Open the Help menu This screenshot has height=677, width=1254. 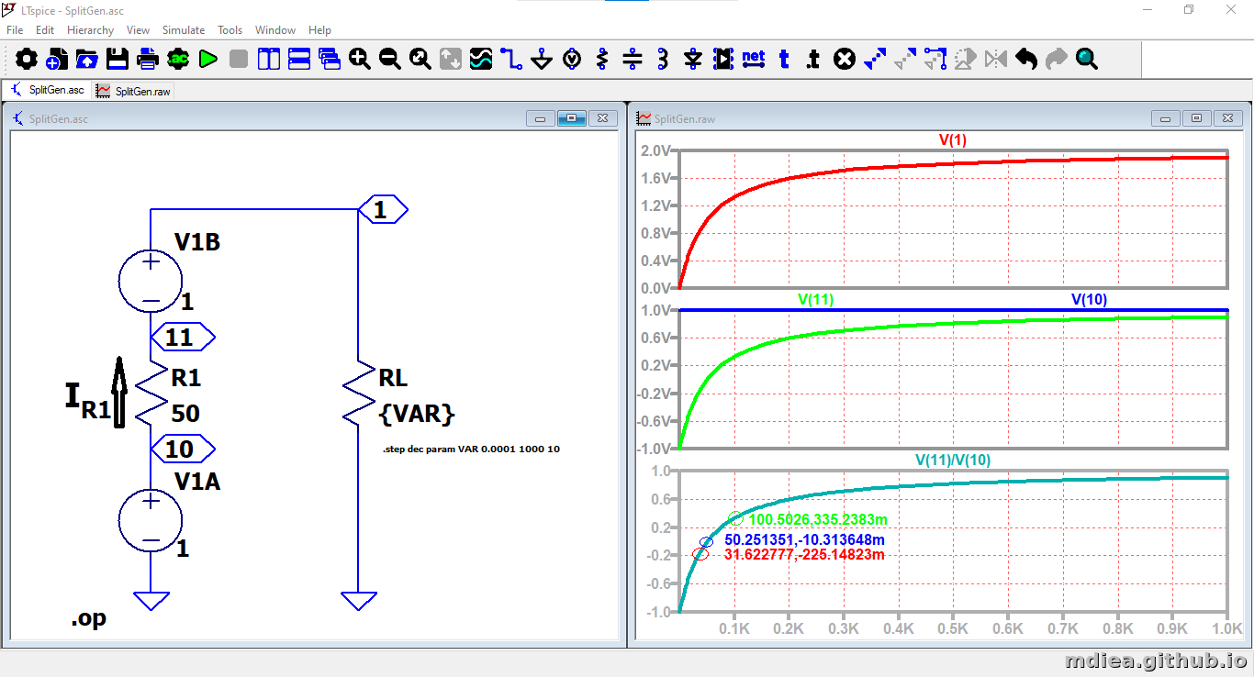pos(319,30)
